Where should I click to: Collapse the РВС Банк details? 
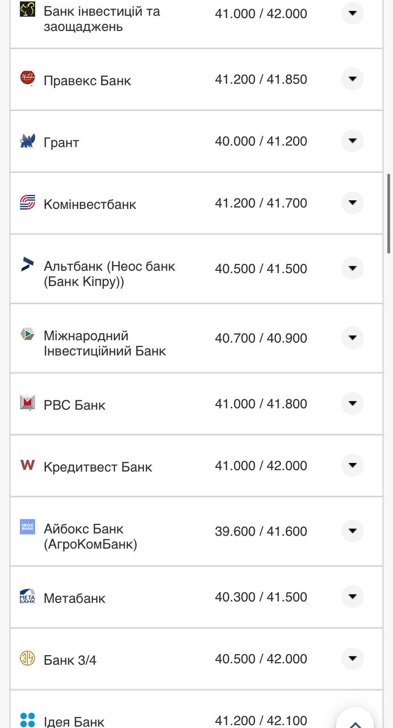click(353, 403)
